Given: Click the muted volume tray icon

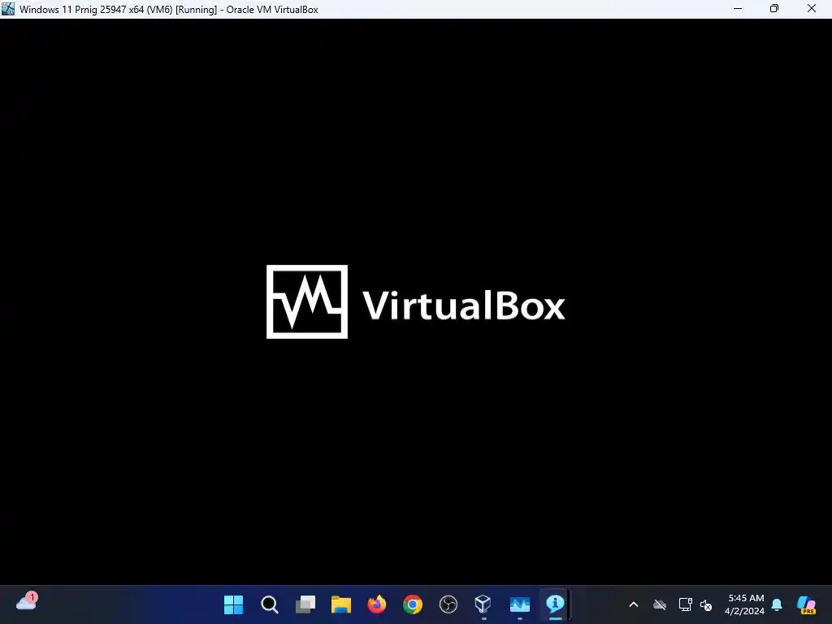Looking at the screenshot, I should coord(706,604).
